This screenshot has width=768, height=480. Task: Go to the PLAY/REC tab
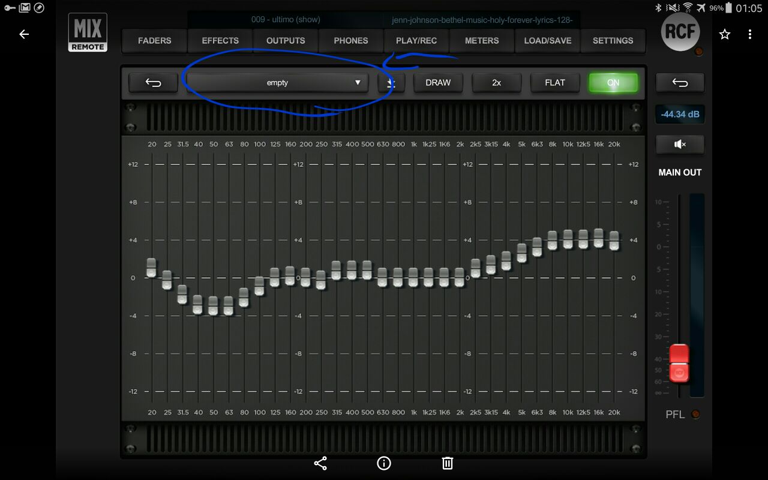(x=416, y=41)
